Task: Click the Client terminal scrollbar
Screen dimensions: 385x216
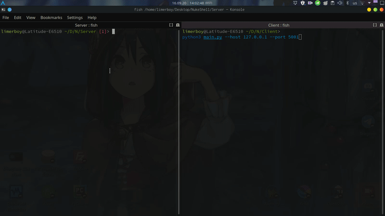Action: point(382,122)
